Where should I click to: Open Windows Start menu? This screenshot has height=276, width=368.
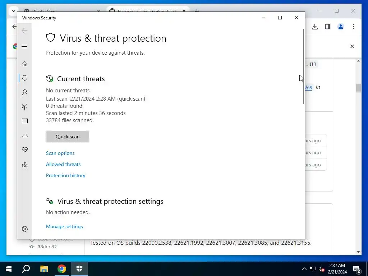(9, 269)
